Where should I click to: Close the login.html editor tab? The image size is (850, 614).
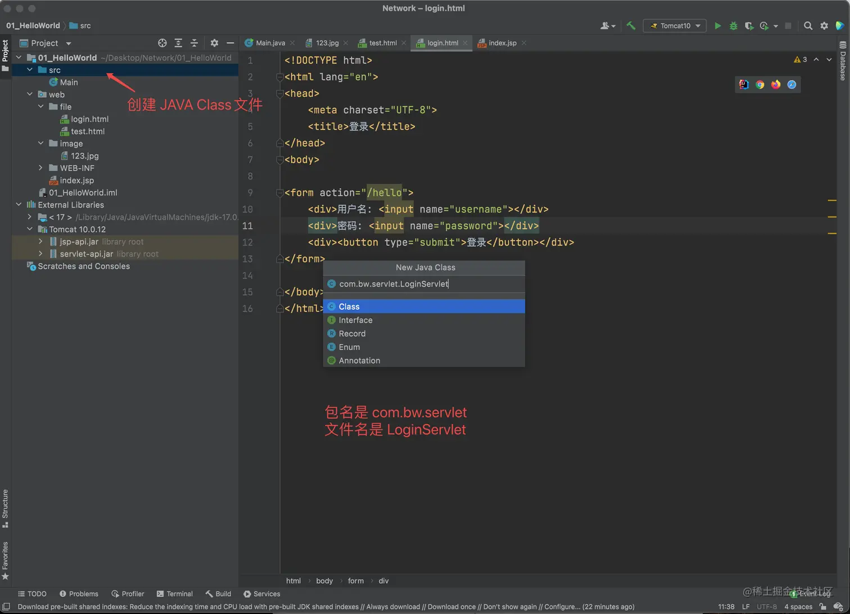point(464,43)
